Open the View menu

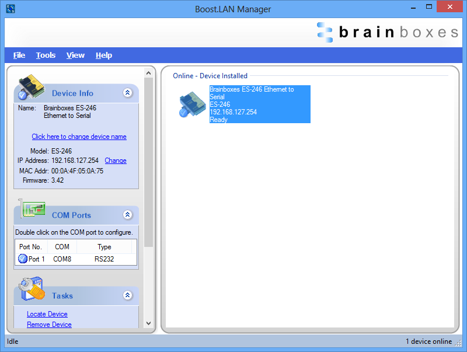75,55
